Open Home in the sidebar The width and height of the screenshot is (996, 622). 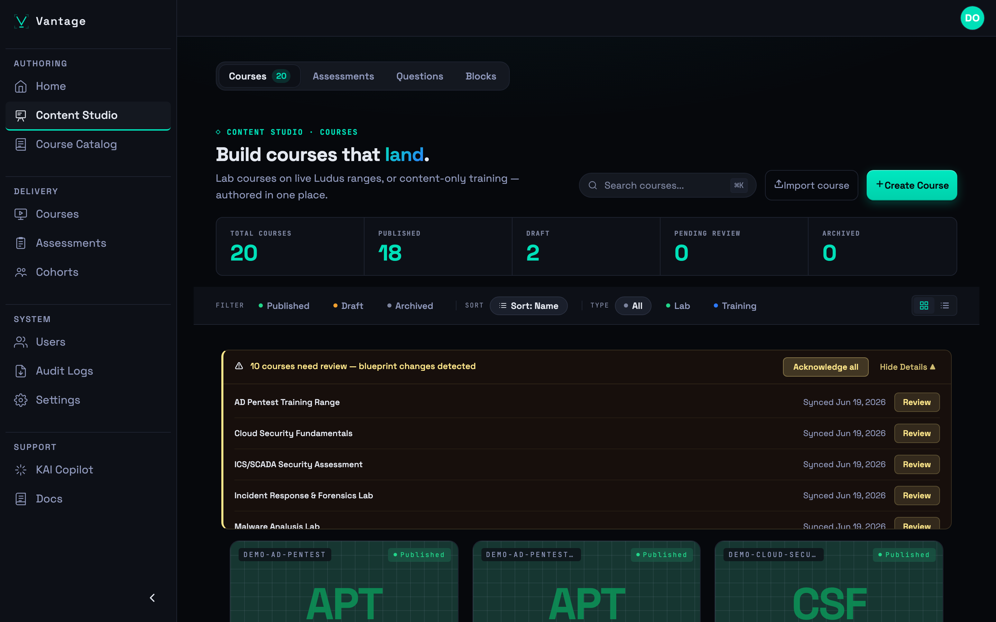[88, 86]
